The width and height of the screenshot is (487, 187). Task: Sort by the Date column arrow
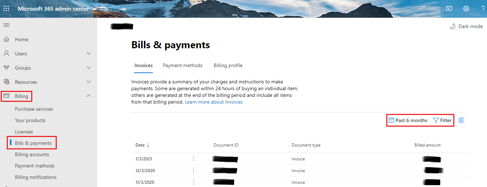[x=148, y=145]
